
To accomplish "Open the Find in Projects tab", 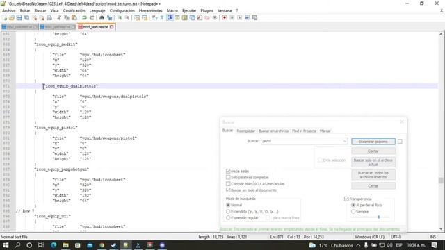I will [x=304, y=131].
